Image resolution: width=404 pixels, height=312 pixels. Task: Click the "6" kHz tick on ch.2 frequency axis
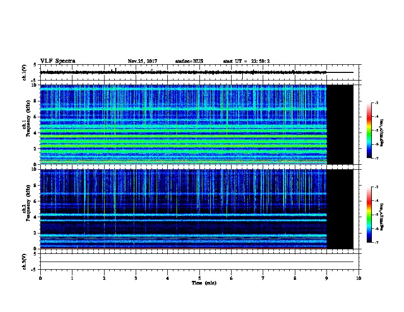(x=36, y=201)
